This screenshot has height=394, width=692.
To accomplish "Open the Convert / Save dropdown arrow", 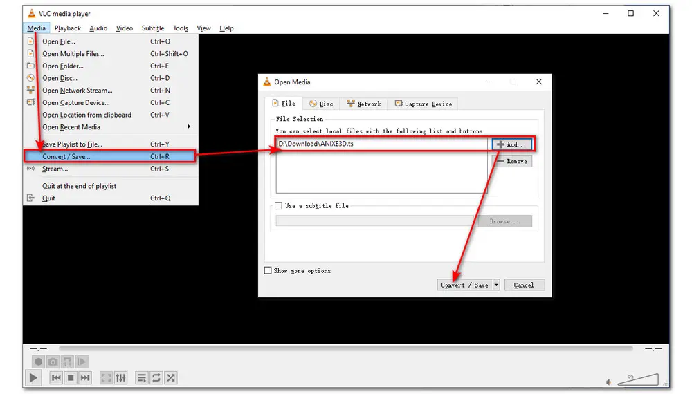I will [496, 285].
